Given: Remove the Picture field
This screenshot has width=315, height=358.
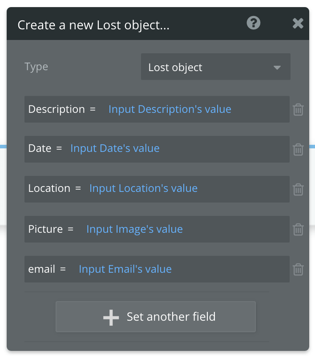Looking at the screenshot, I should point(298,229).
